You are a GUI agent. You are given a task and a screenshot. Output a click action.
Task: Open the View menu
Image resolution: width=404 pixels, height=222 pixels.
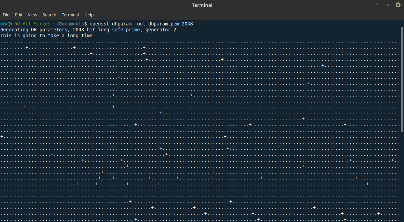[32, 15]
